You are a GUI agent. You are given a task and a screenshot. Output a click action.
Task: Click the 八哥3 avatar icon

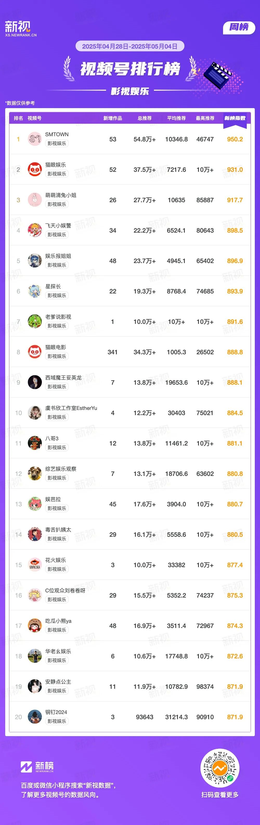(x=35, y=443)
